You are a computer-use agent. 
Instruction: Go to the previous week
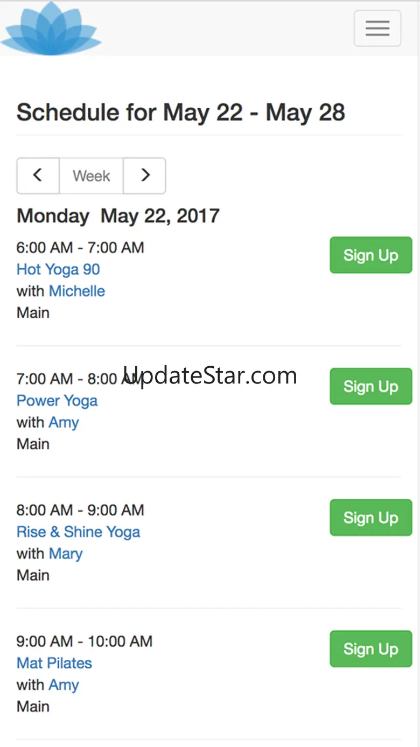pyautogui.click(x=38, y=176)
